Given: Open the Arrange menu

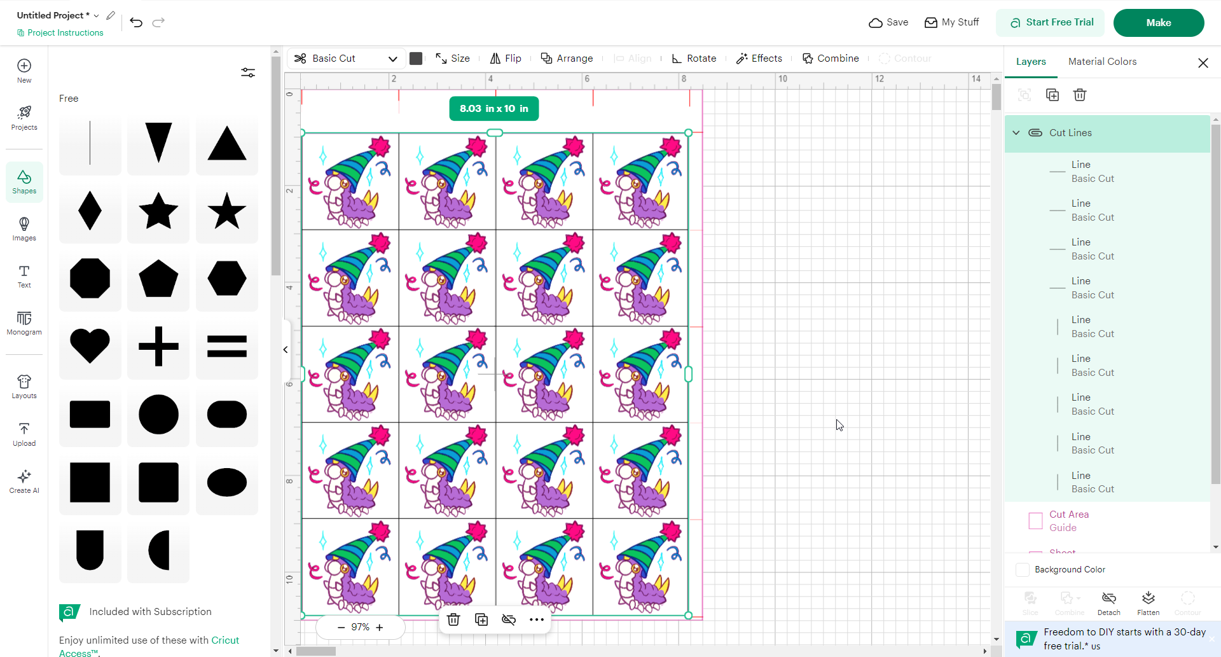Looking at the screenshot, I should point(567,59).
